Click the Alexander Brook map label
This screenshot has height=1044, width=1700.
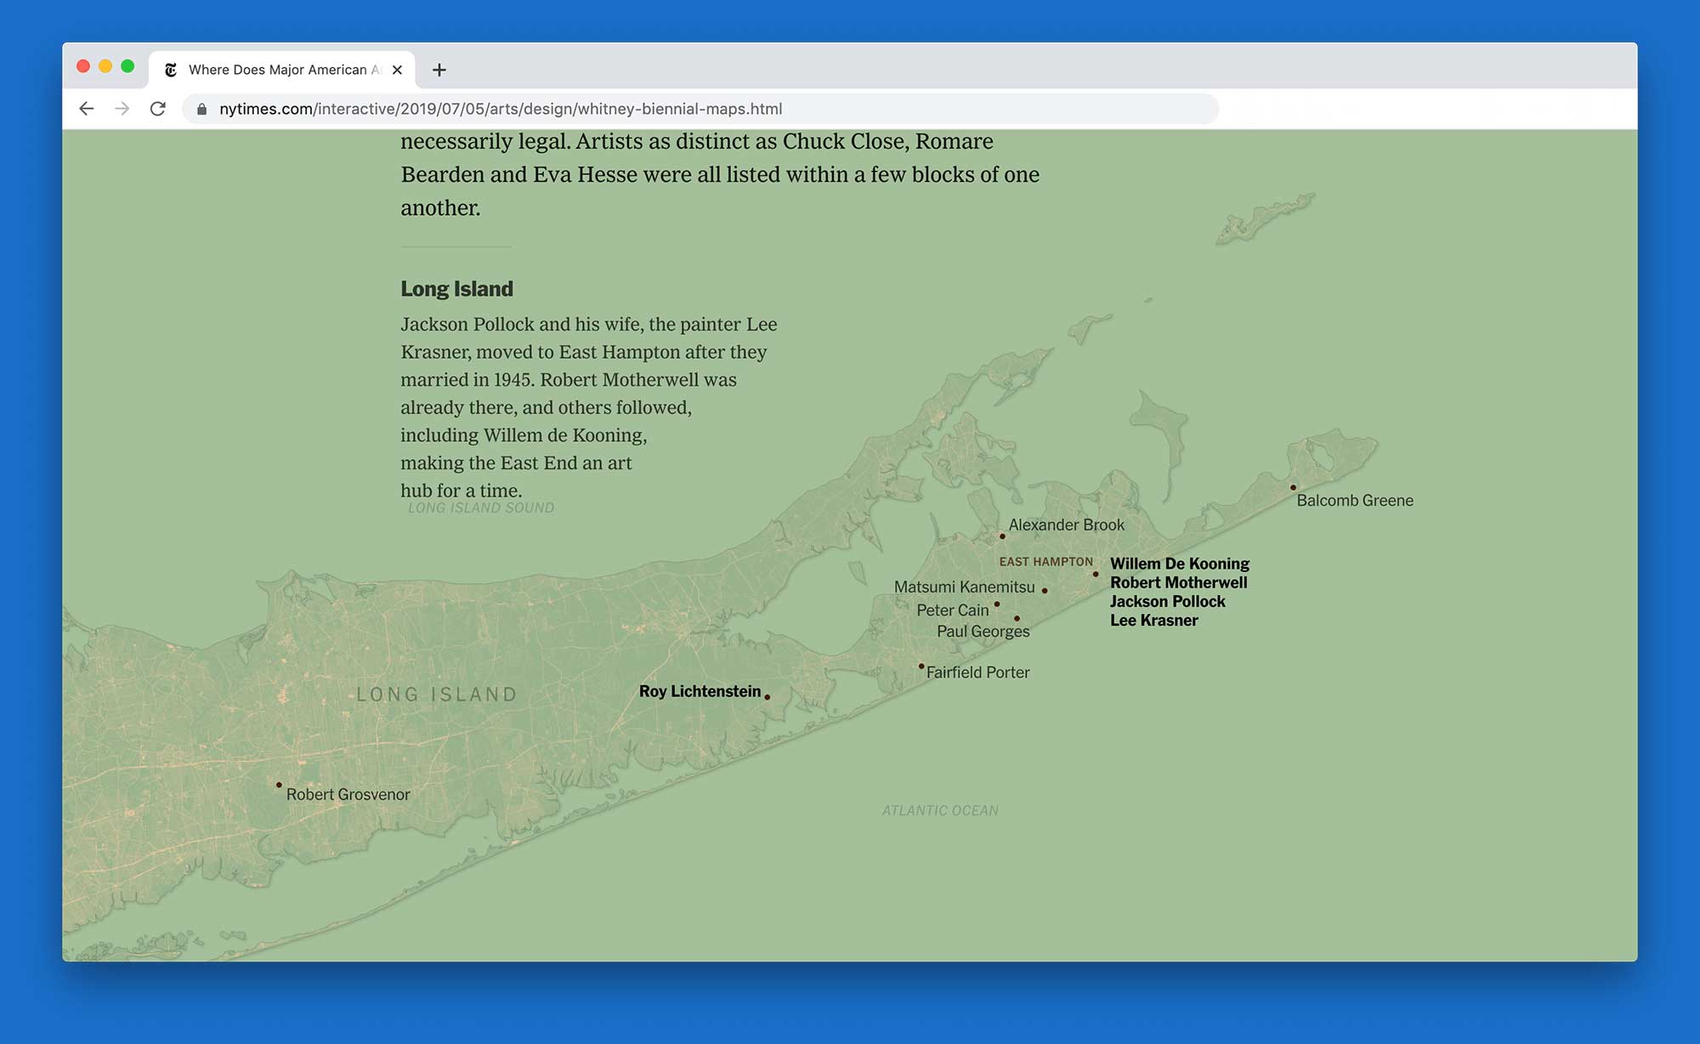click(1066, 525)
